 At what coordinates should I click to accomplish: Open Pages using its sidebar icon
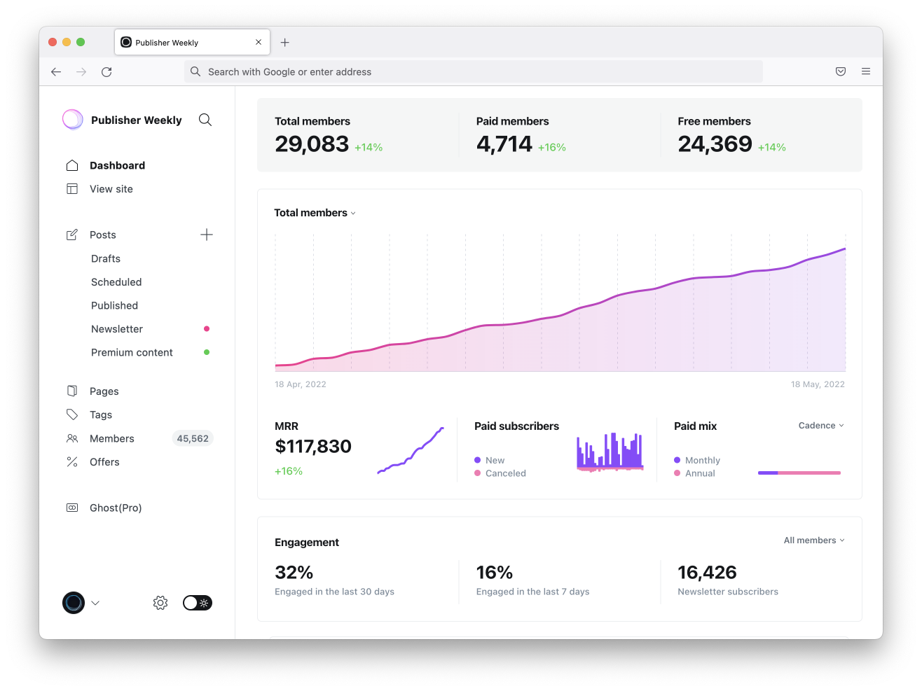pyautogui.click(x=72, y=391)
